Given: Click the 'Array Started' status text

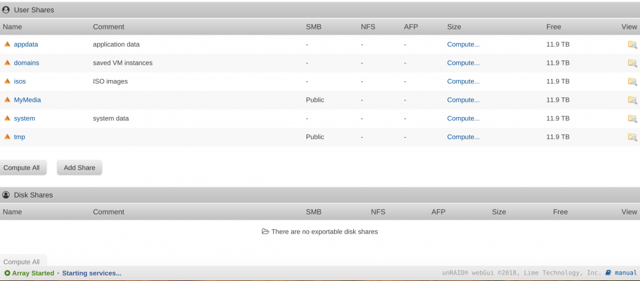Looking at the screenshot, I should tap(33, 273).
